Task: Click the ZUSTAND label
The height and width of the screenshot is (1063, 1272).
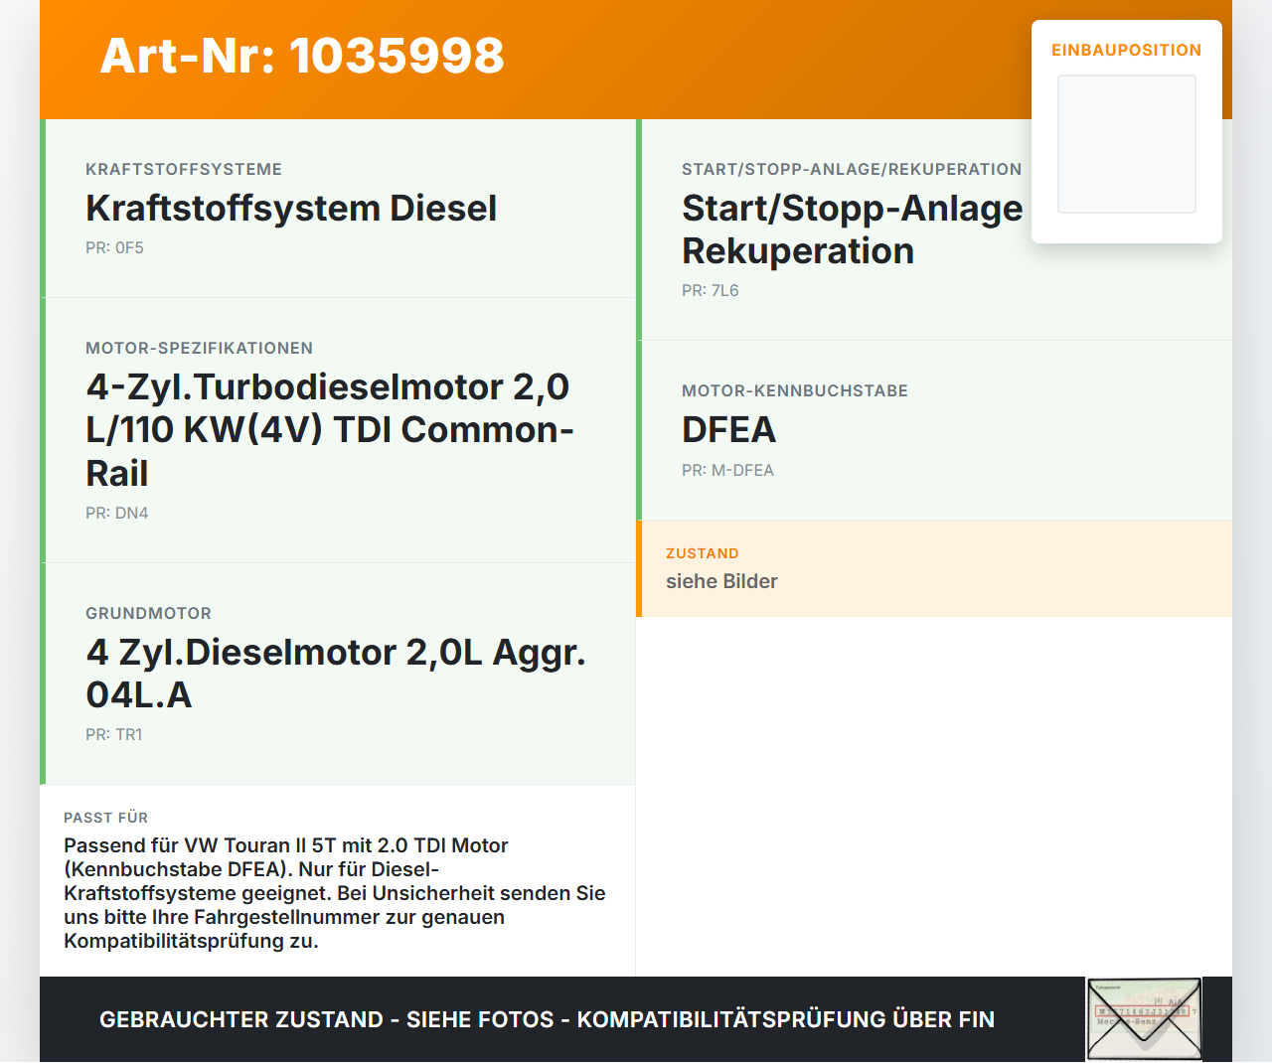Action: pyautogui.click(x=702, y=553)
